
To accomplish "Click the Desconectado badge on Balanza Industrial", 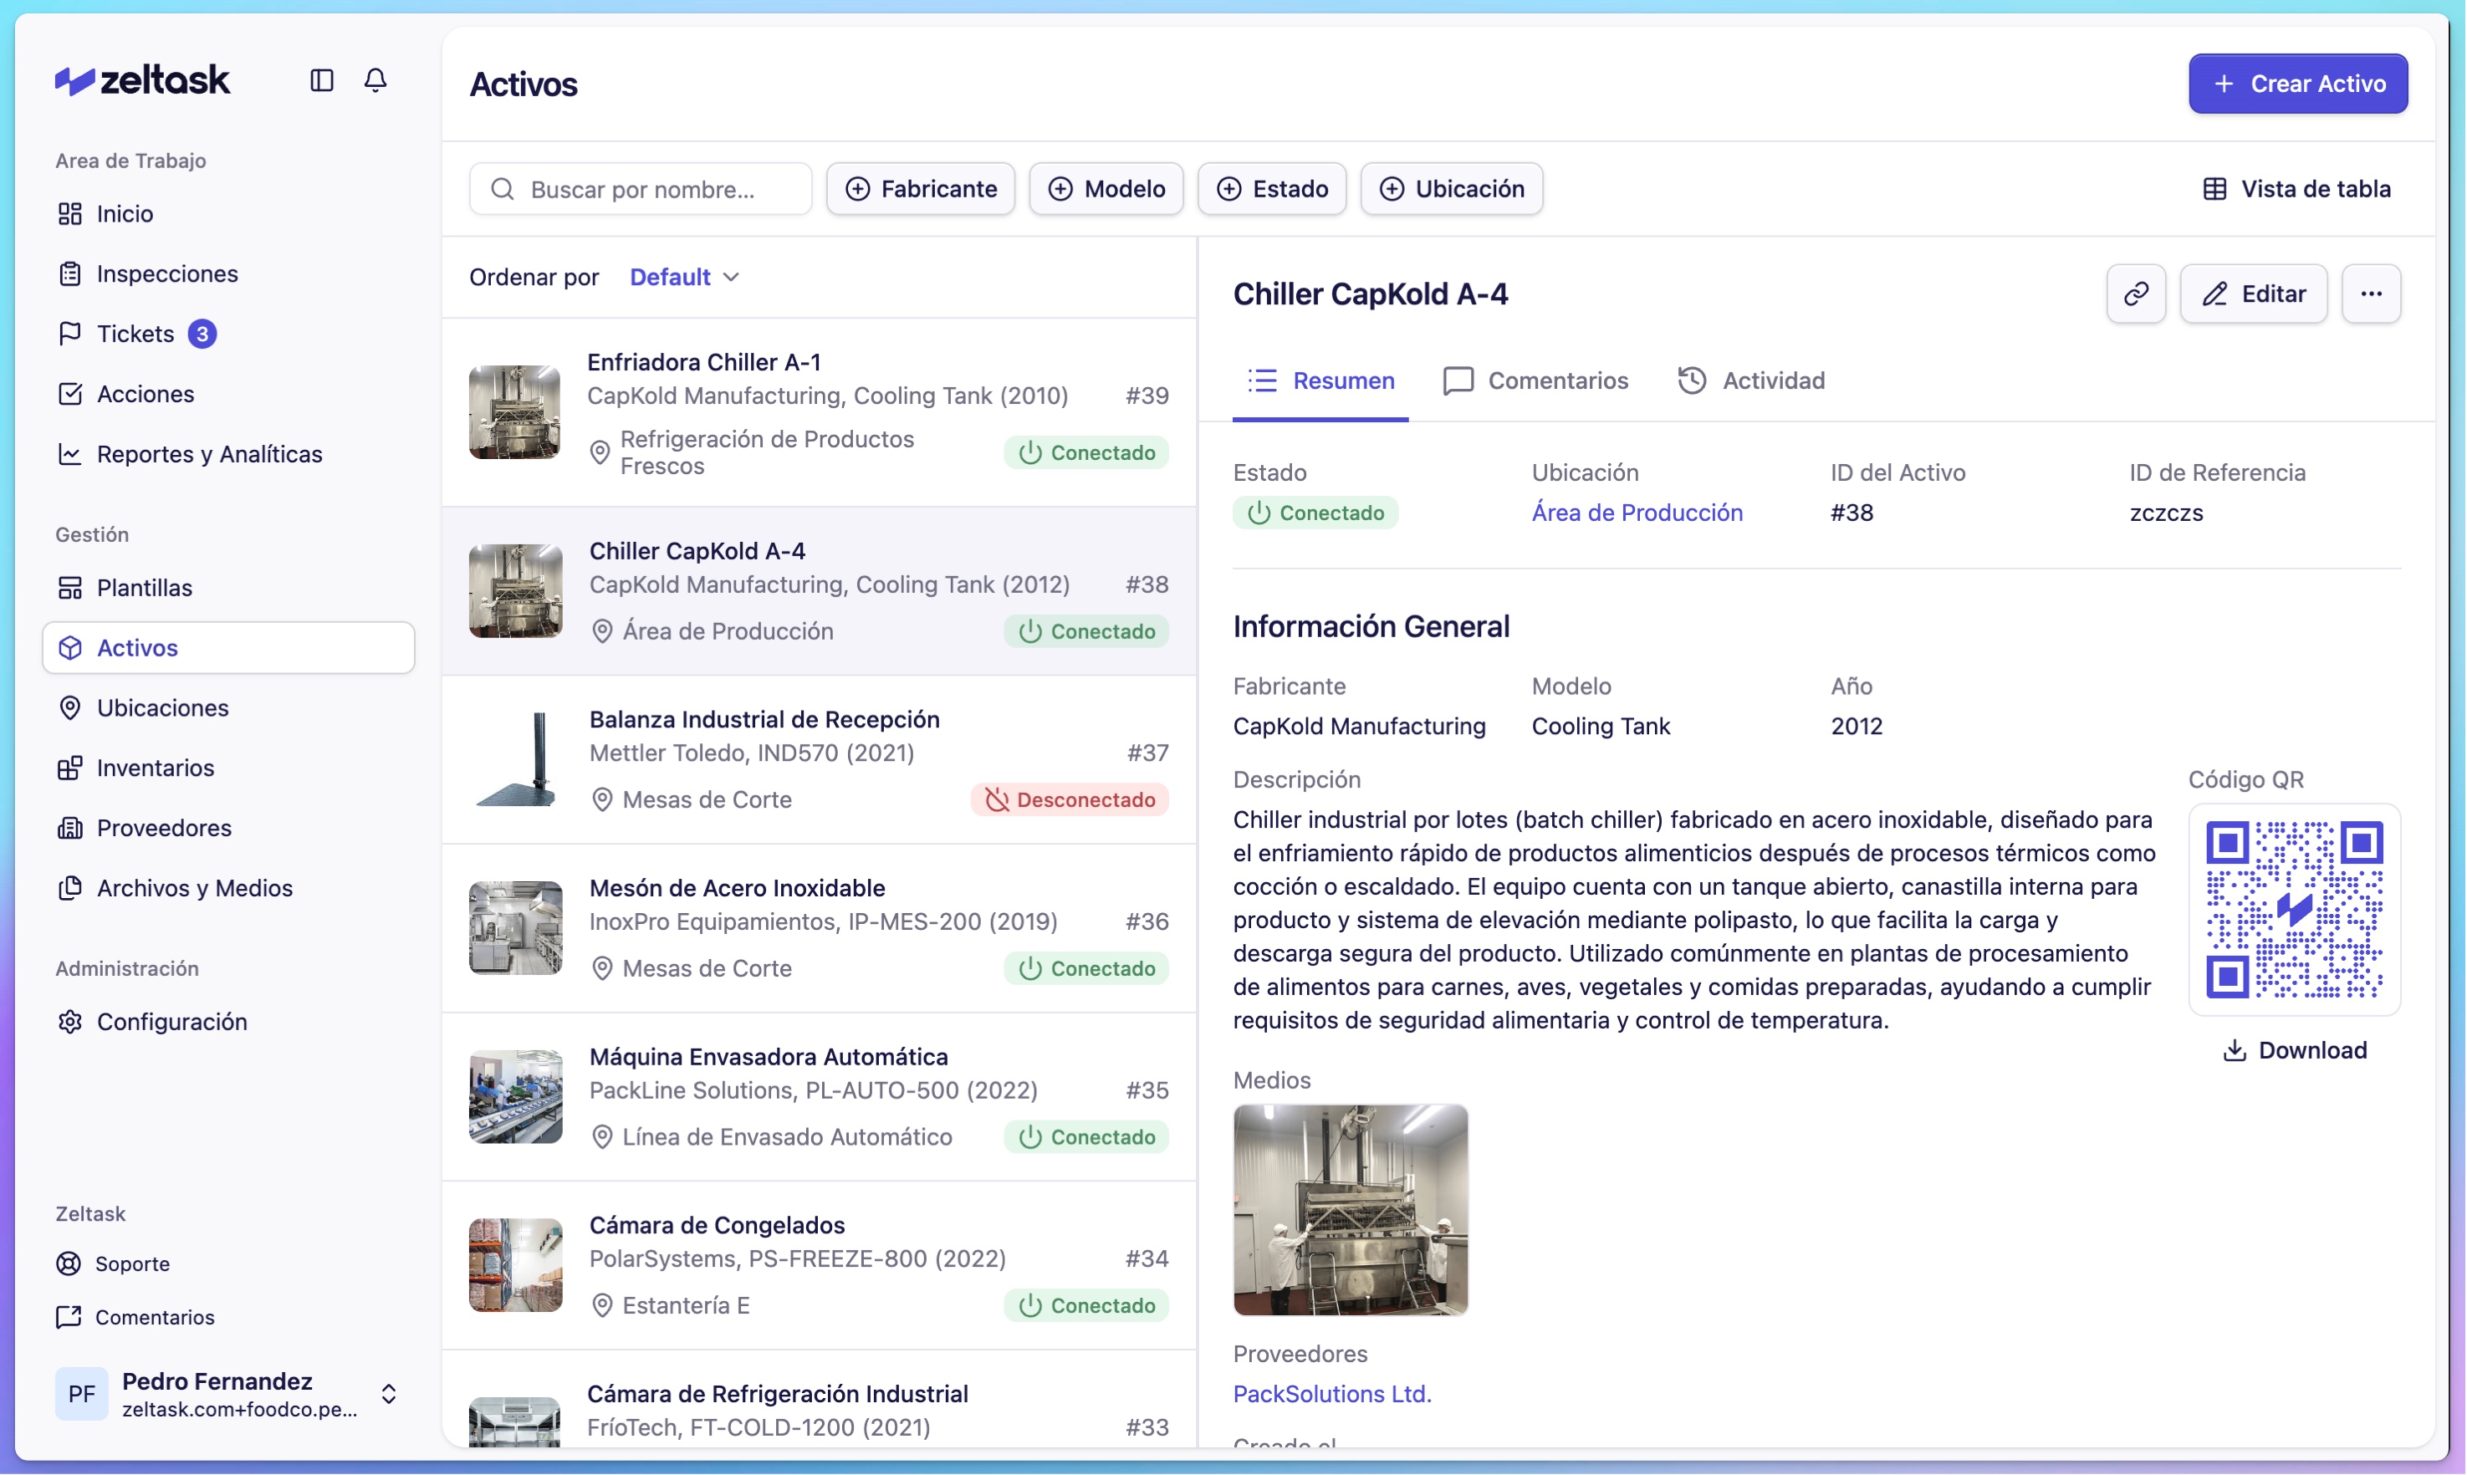I will pyautogui.click(x=1070, y=799).
